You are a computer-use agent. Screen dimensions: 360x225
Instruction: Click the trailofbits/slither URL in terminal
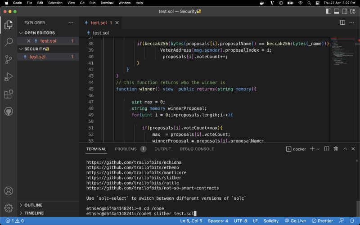pos(134,178)
